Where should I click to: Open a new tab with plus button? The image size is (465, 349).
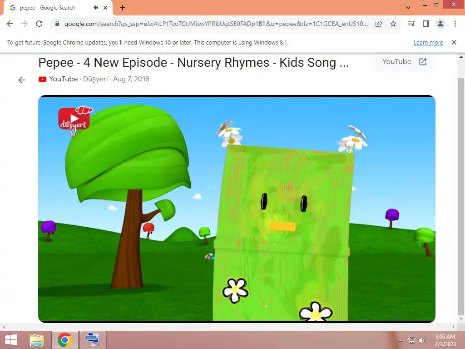pos(123,8)
